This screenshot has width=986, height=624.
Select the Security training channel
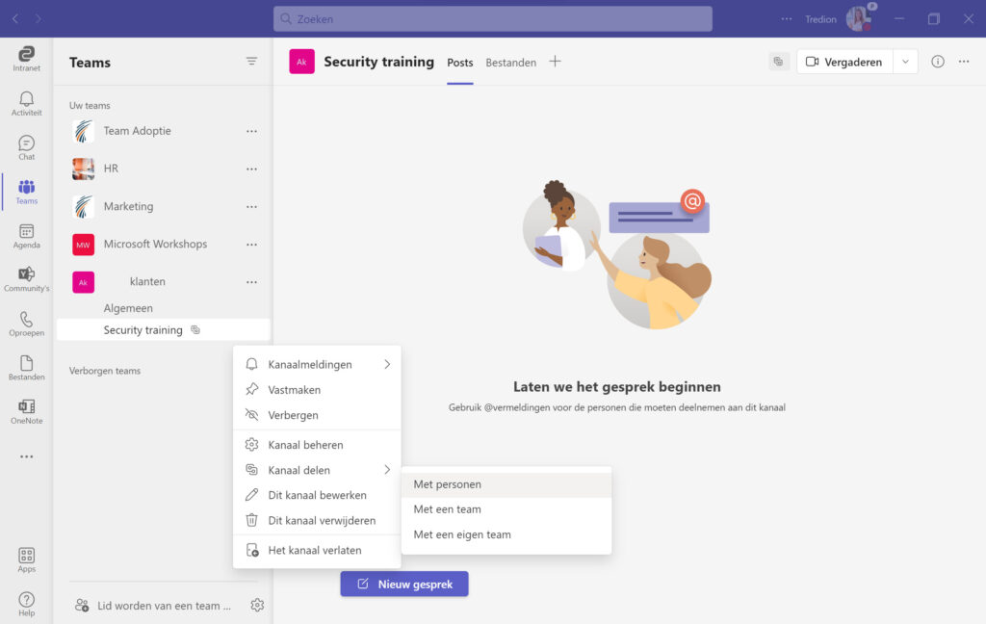coord(164,329)
